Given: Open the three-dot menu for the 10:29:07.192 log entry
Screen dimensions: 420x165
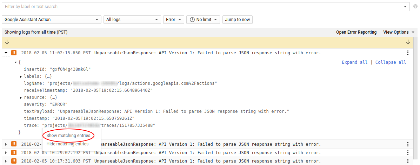Looking at the screenshot, I should point(408,153).
